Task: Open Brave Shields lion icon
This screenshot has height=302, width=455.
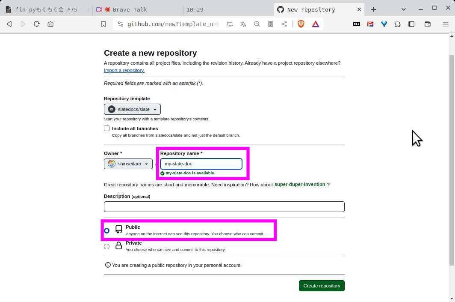Action: coord(301,24)
